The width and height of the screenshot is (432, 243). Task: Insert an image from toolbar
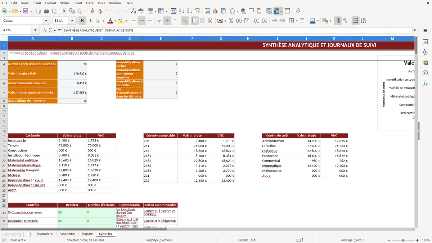coord(207,11)
